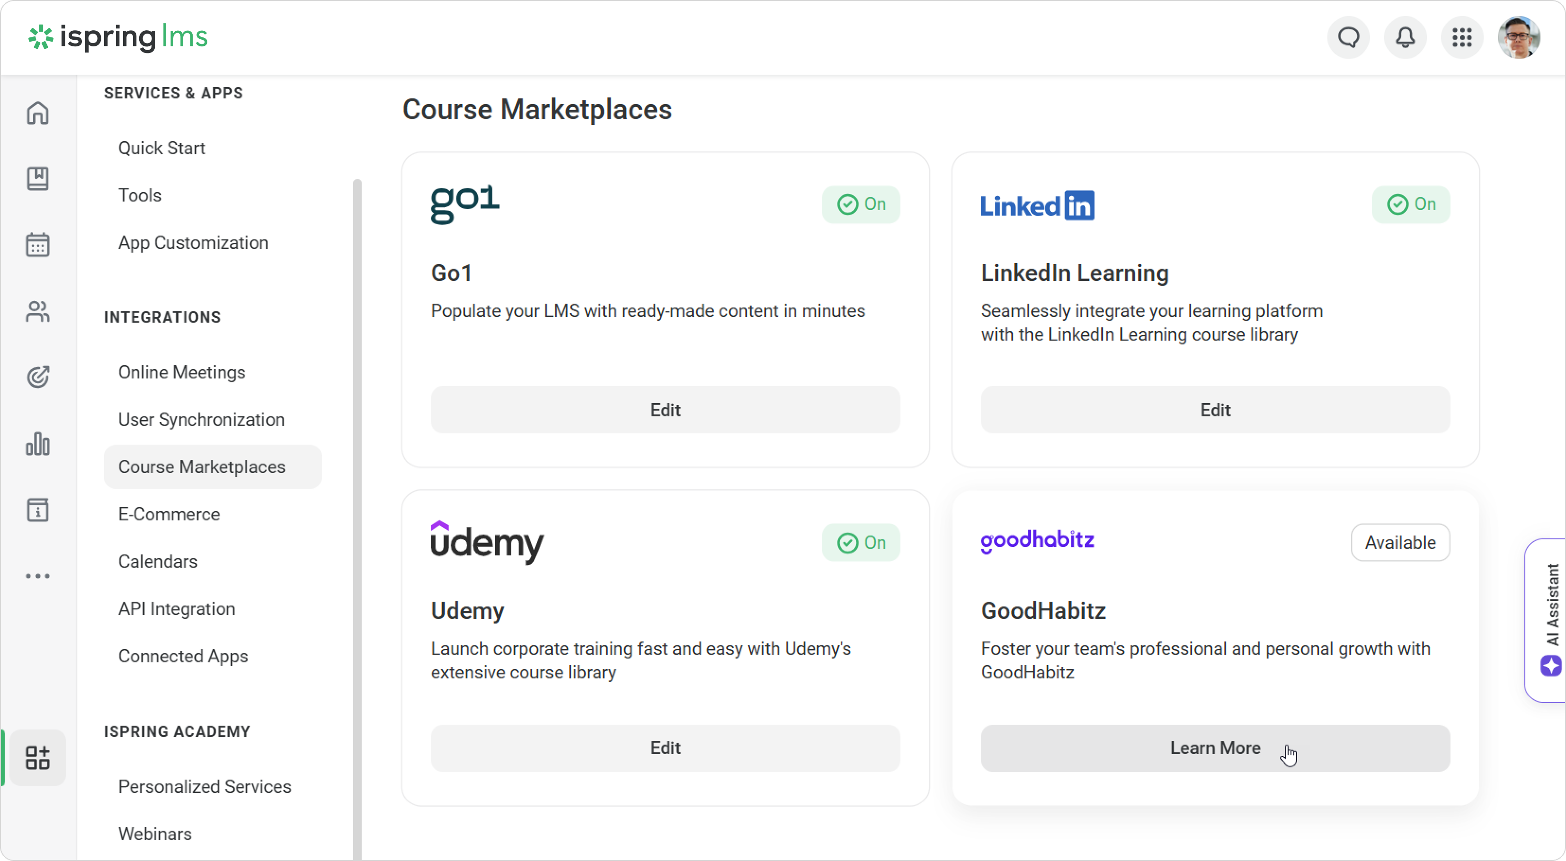
Task: Click the Services & Apps rail icon
Action: tap(38, 758)
